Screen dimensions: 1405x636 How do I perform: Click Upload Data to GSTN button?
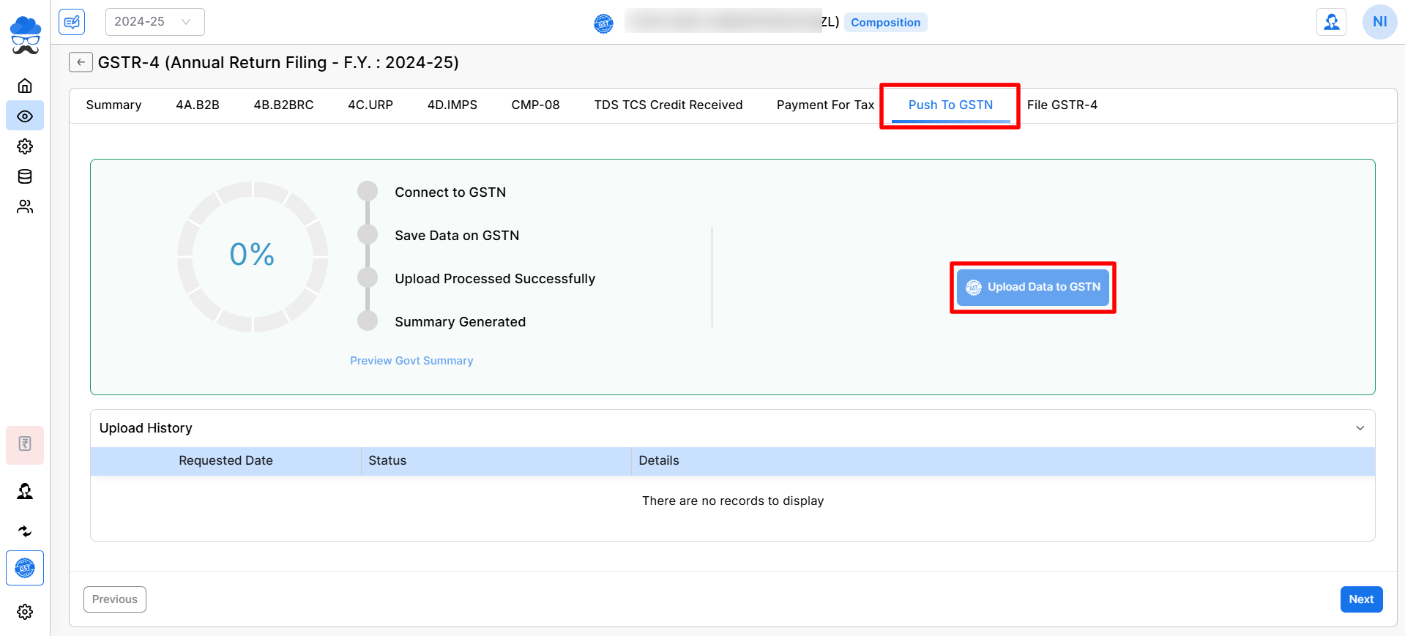tap(1032, 287)
